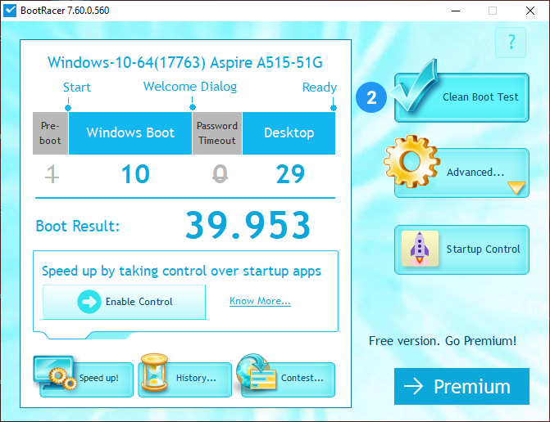550x422 pixels.
Task: Select the Desktop stage block
Action: tap(289, 133)
